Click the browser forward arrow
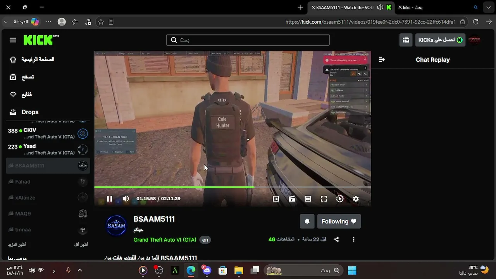The image size is (496, 279). point(489,22)
